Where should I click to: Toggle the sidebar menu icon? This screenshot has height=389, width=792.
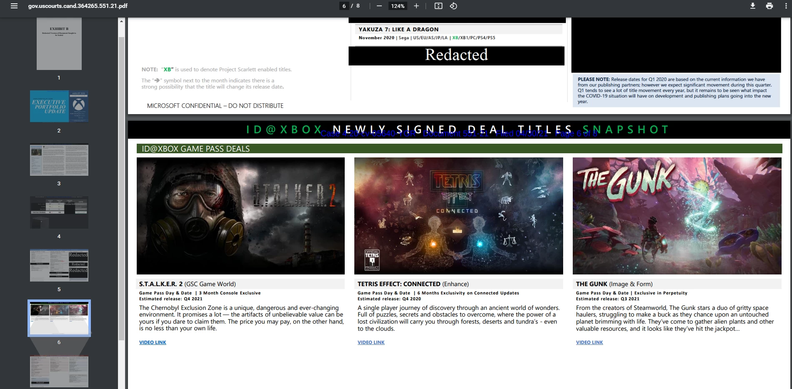[14, 6]
